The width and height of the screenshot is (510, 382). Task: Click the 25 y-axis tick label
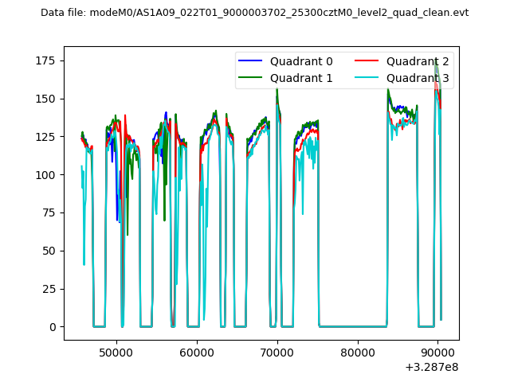(x=51, y=289)
